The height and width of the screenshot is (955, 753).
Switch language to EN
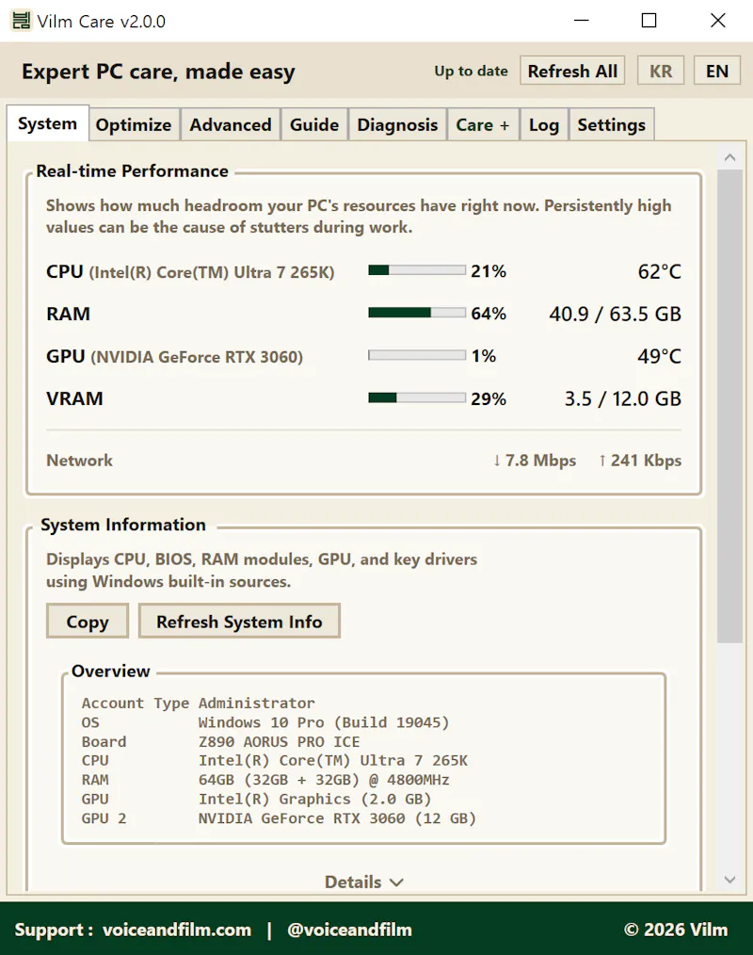coord(717,71)
